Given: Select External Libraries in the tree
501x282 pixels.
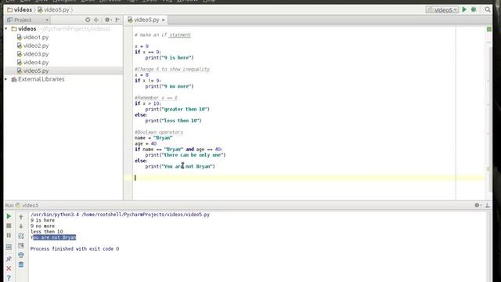Looking at the screenshot, I should pyautogui.click(x=41, y=79).
